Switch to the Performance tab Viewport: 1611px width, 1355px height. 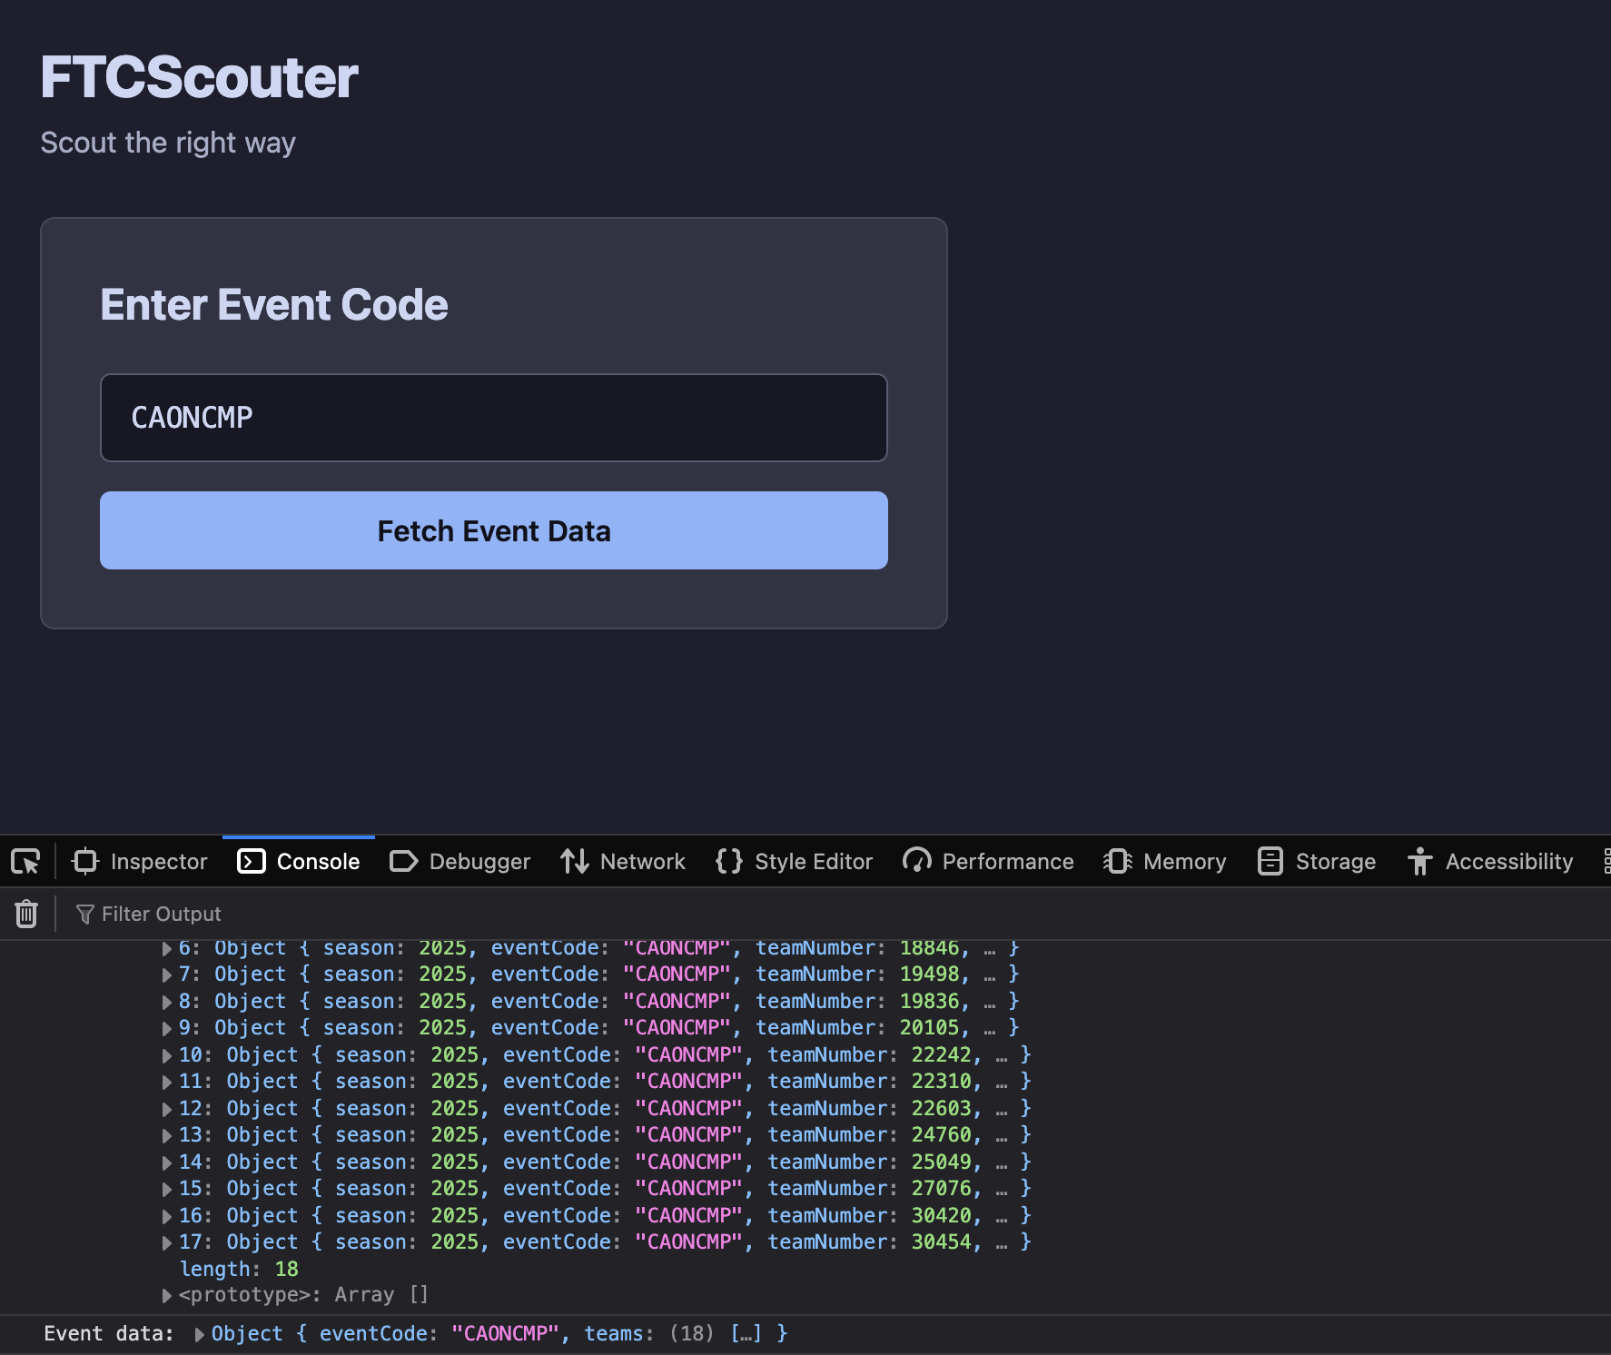pyautogui.click(x=988, y=861)
